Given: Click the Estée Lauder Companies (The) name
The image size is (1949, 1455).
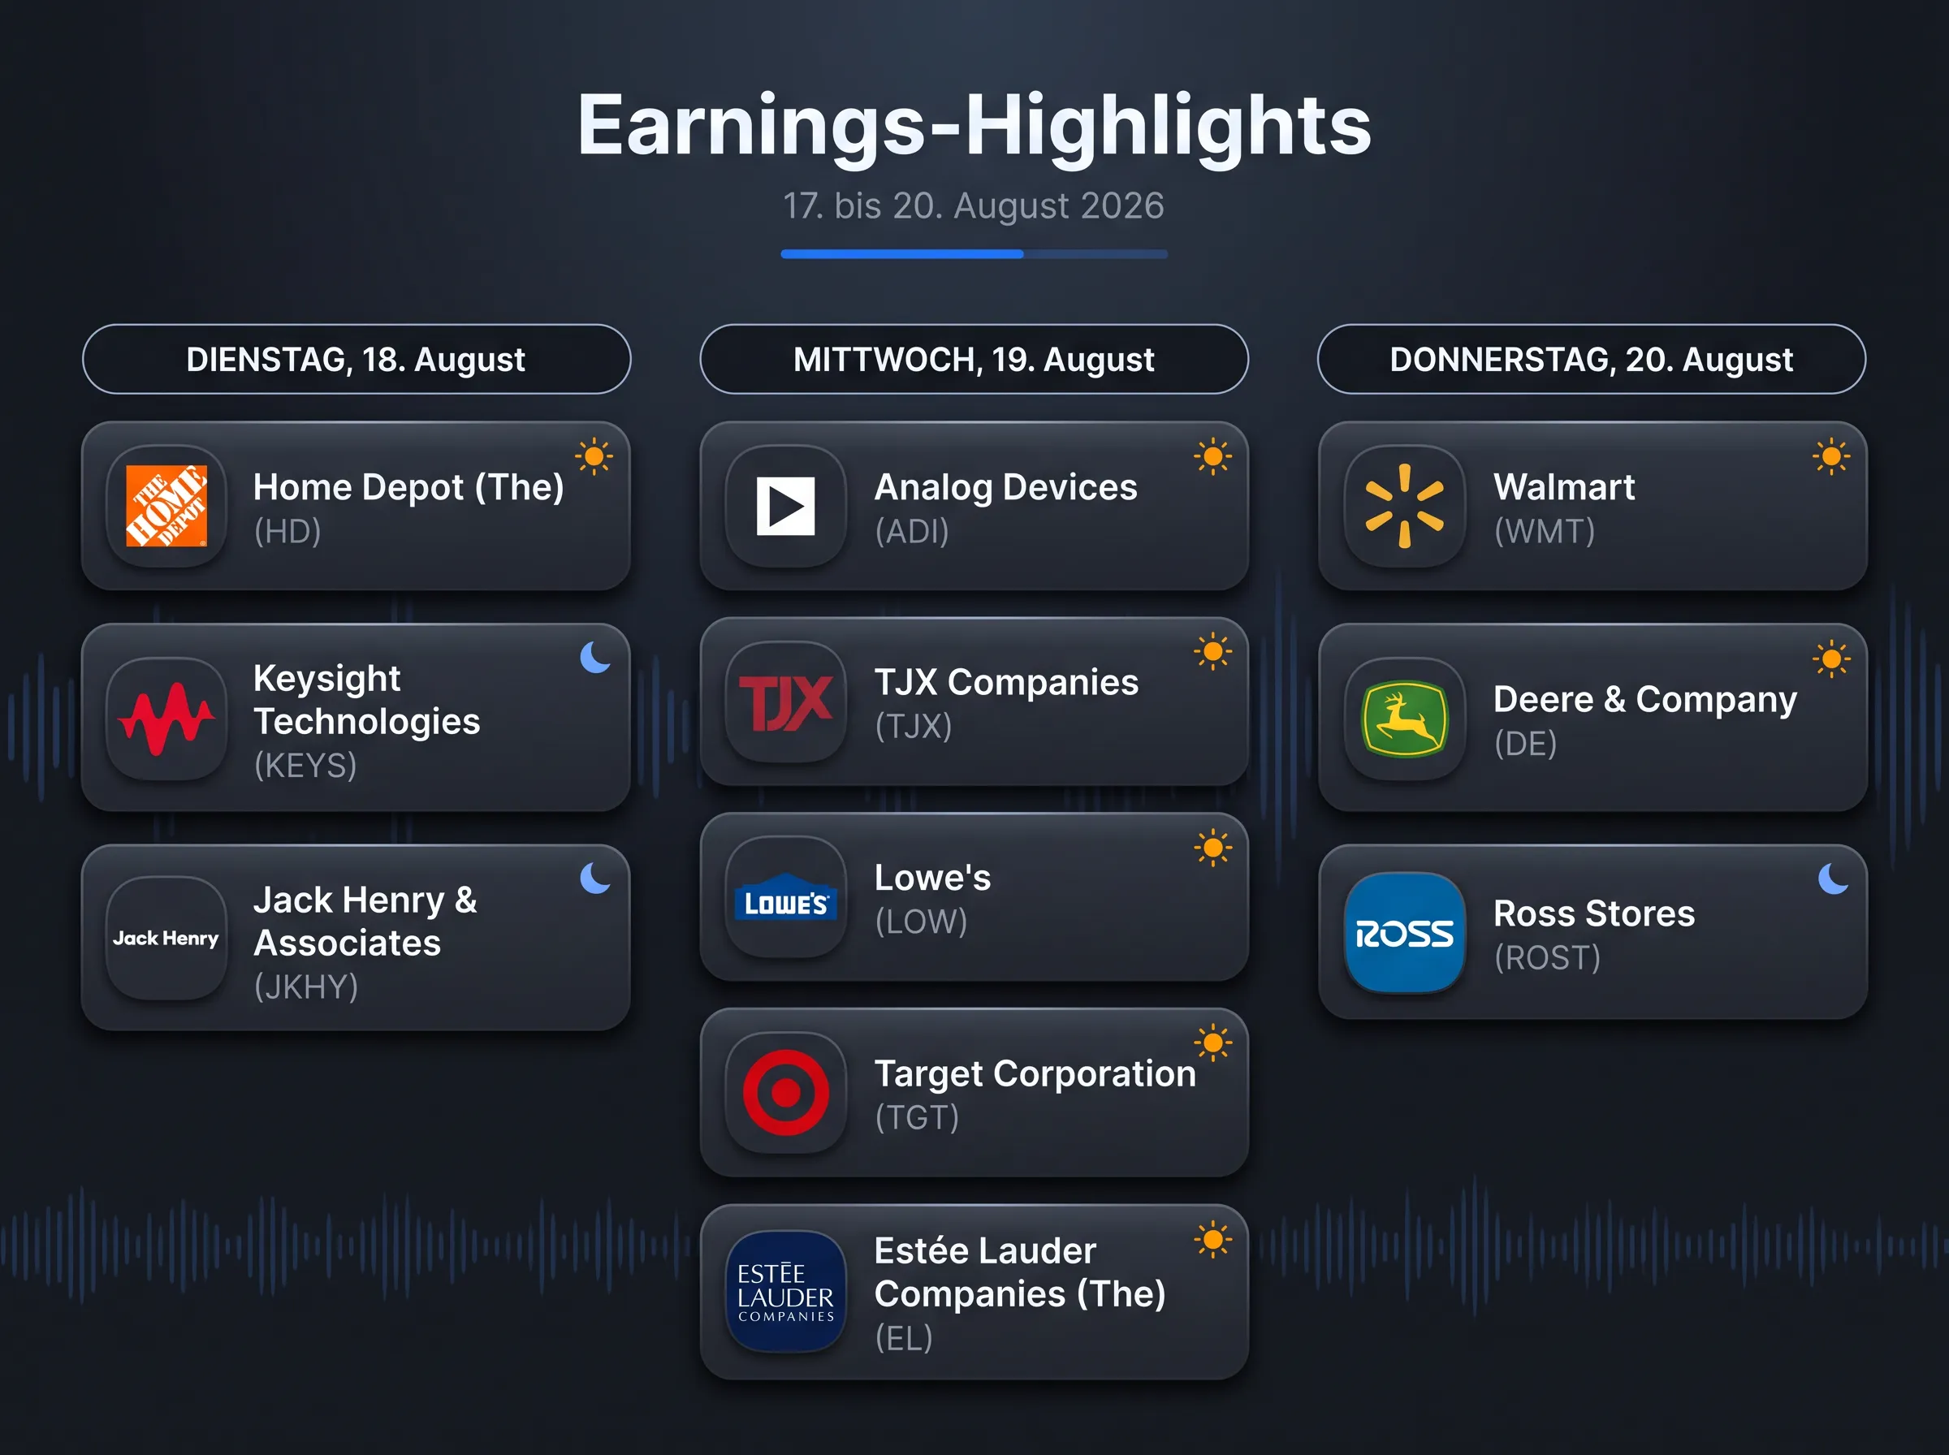Looking at the screenshot, I should [1020, 1272].
